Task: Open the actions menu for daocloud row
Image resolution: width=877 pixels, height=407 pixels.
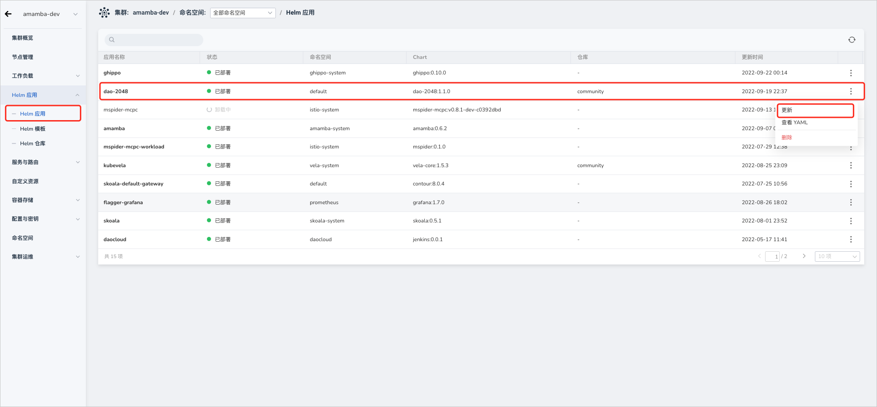Action: click(x=851, y=239)
